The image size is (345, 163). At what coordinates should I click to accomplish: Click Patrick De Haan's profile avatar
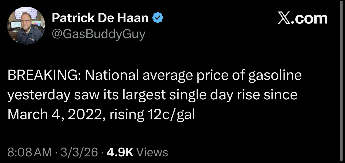[x=26, y=26]
